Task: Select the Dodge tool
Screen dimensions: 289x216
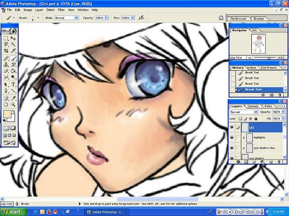Action: [x=13, y=77]
